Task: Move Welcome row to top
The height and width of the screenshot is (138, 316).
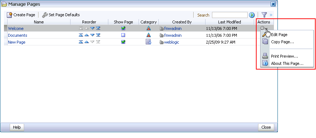Action: [81, 28]
